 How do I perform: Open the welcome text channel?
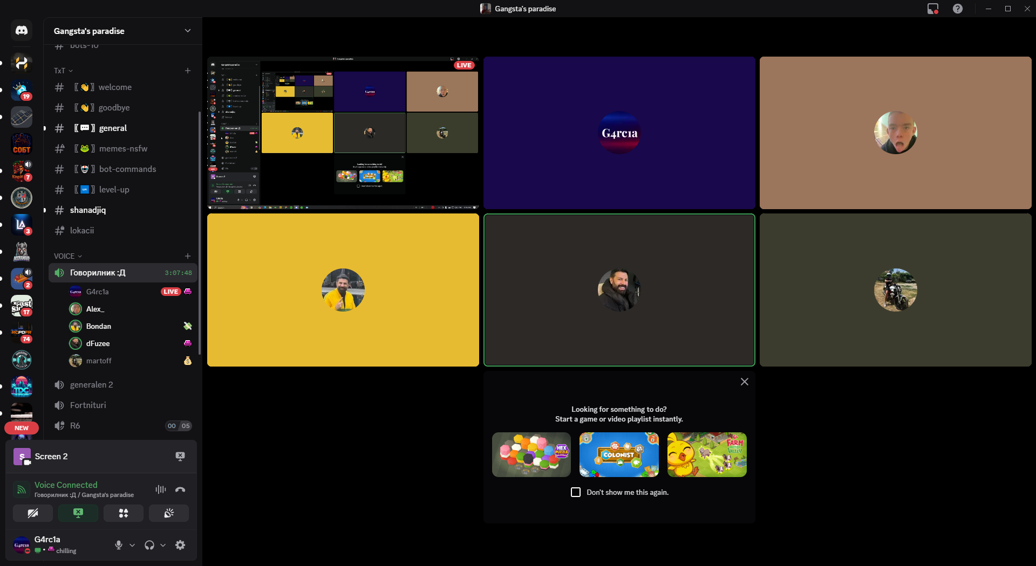click(x=123, y=87)
